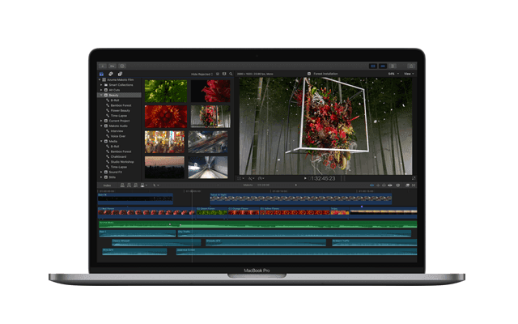Open the Effects browser icon
518x324 pixels.
pyautogui.click(x=407, y=185)
